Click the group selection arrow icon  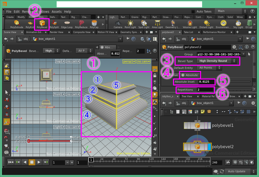(x=249, y=54)
